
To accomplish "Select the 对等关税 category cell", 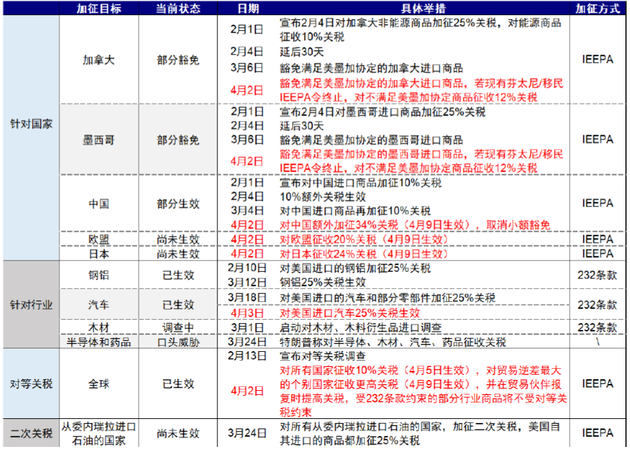I will pyautogui.click(x=31, y=384).
